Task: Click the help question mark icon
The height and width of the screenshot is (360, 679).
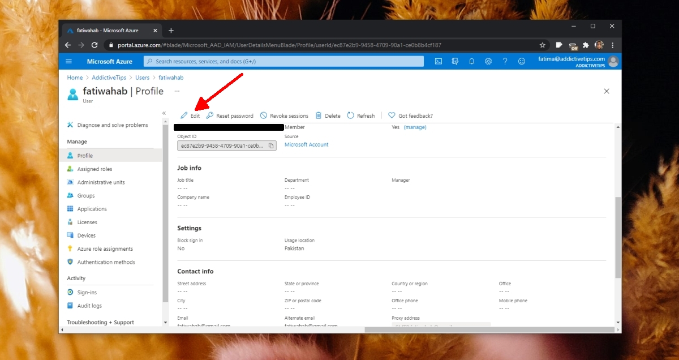Action: [x=505, y=61]
